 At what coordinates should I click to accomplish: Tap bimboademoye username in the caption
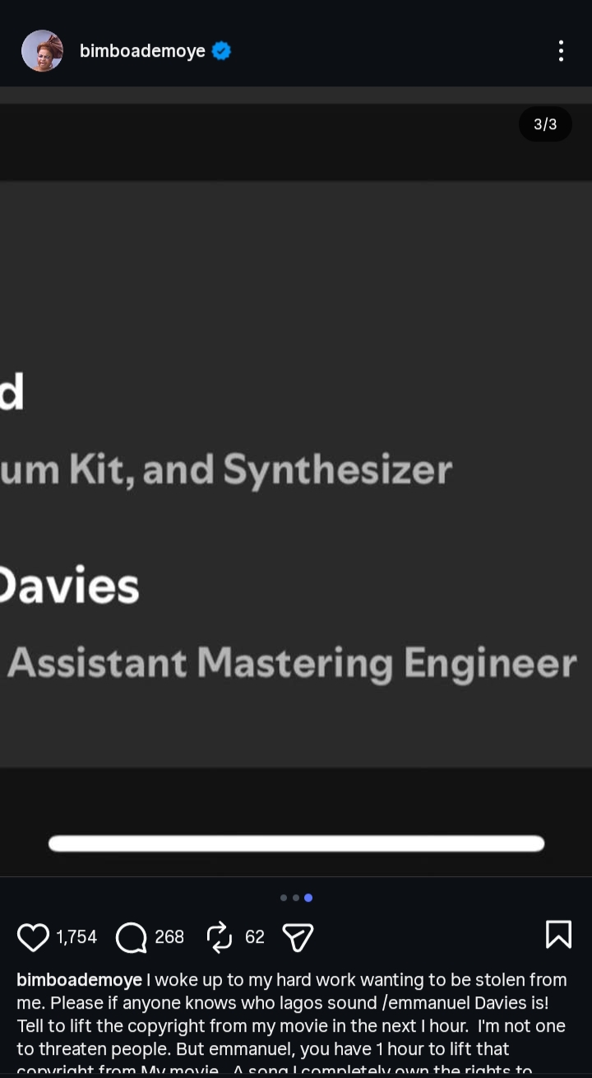coord(79,980)
